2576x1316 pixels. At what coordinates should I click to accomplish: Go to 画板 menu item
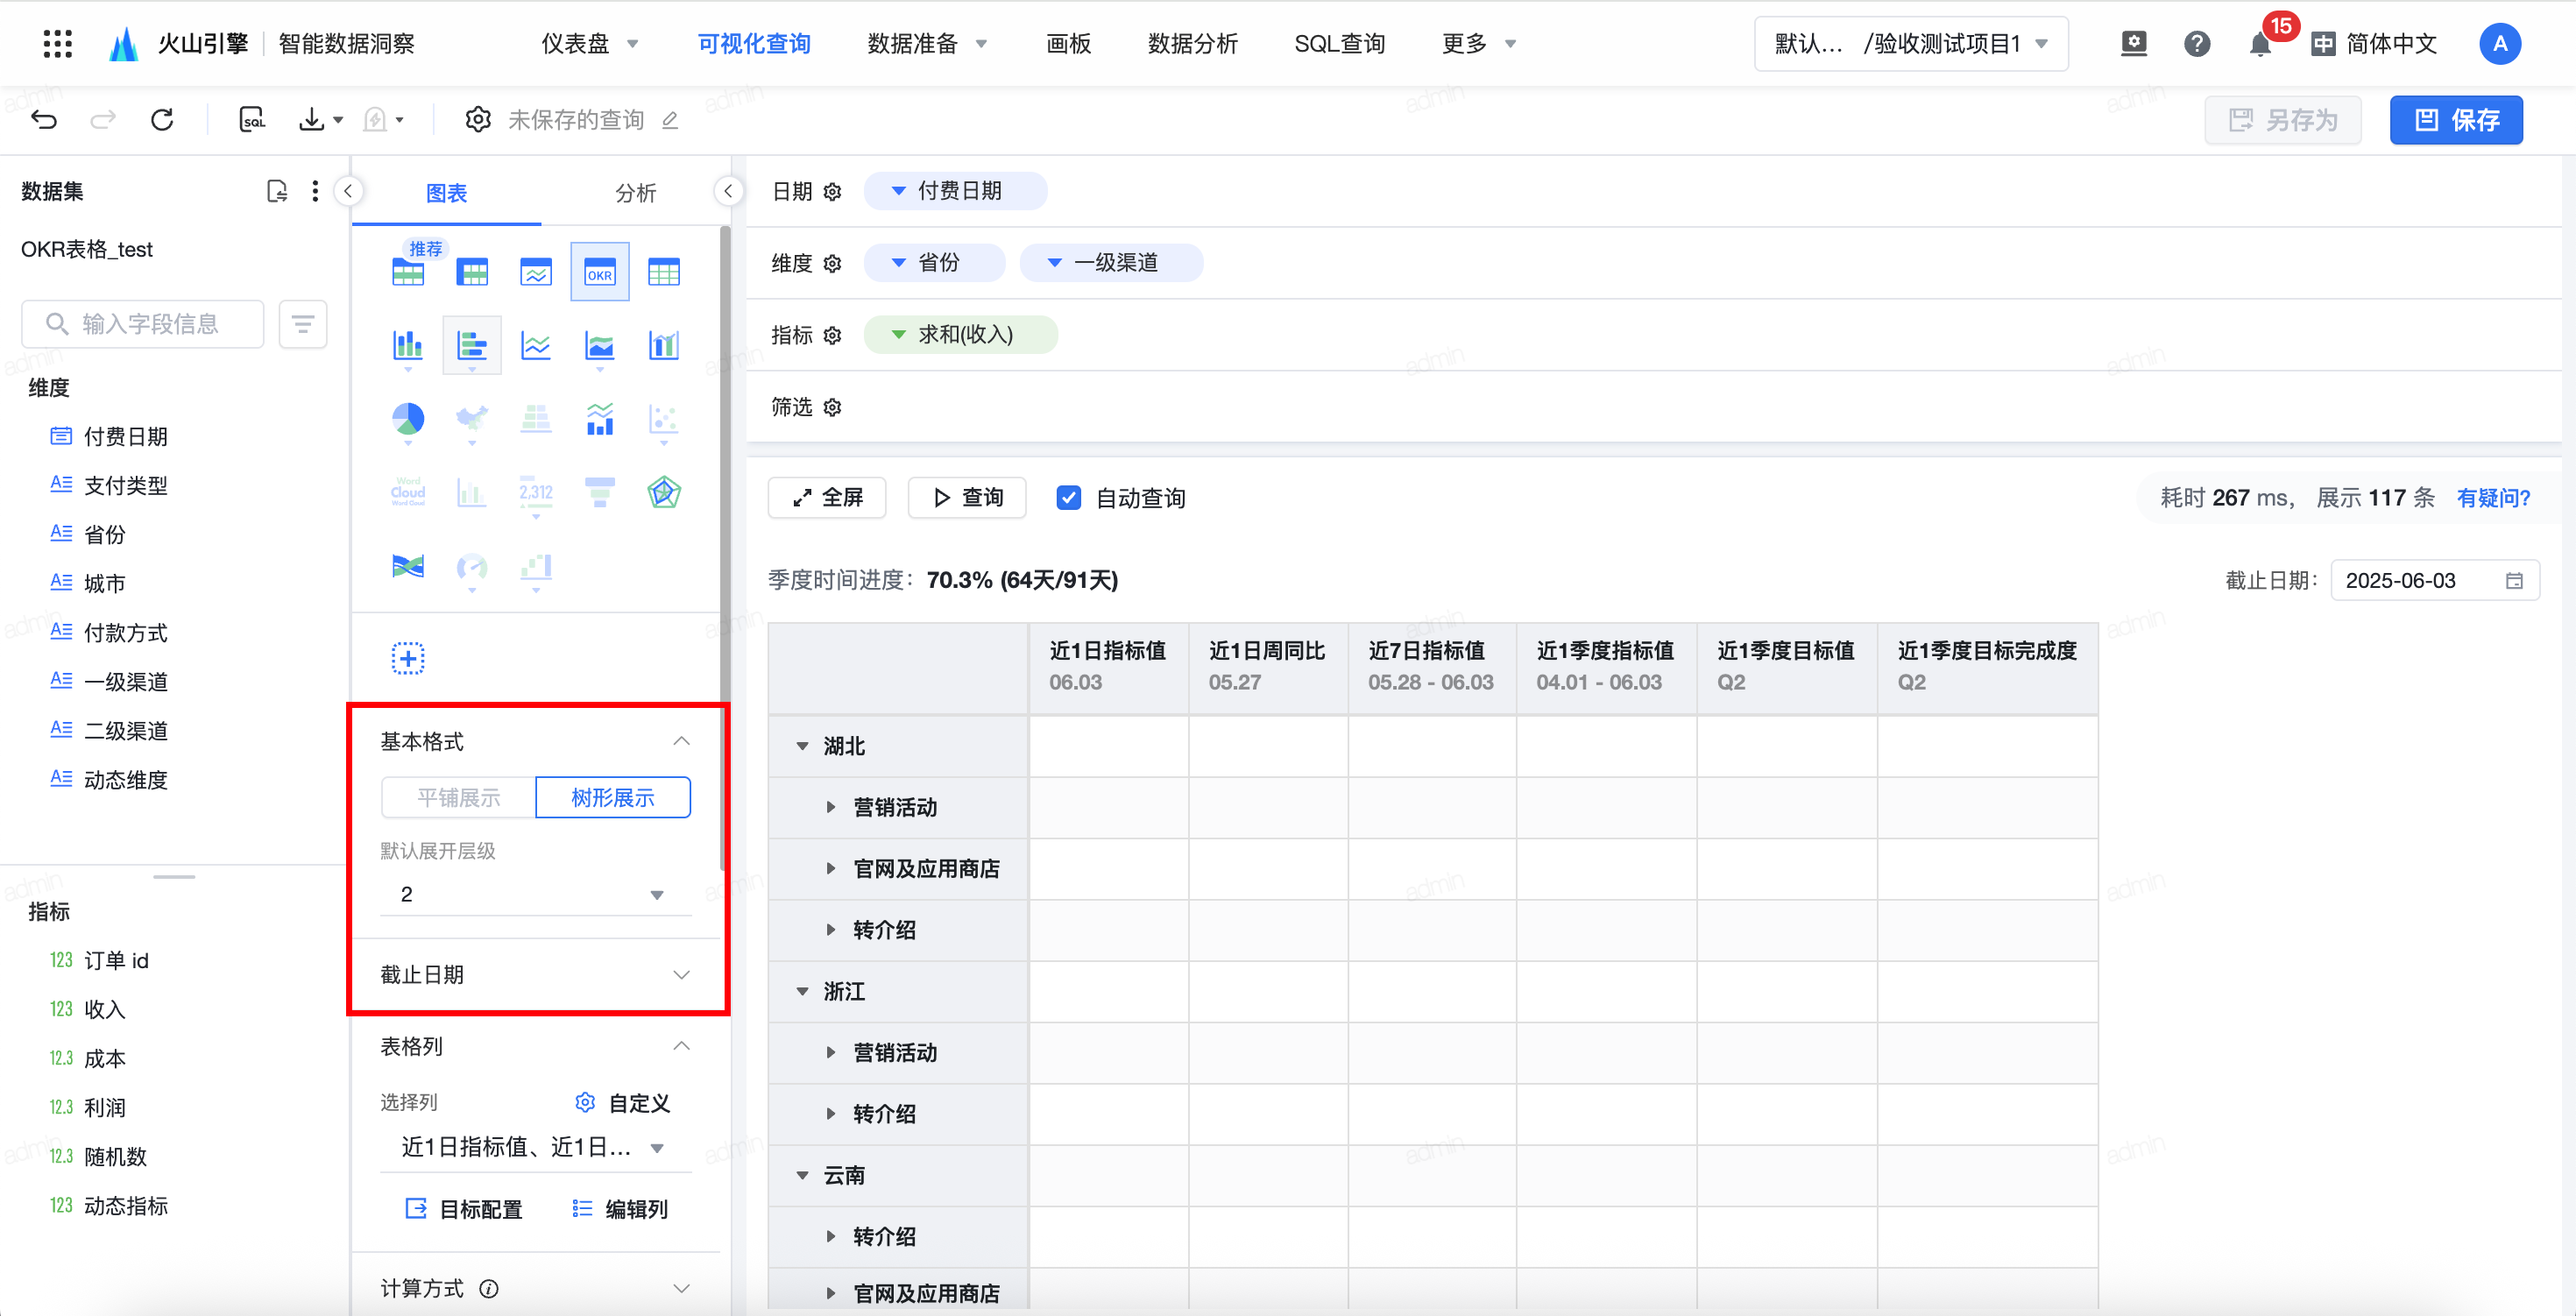coord(1068,44)
